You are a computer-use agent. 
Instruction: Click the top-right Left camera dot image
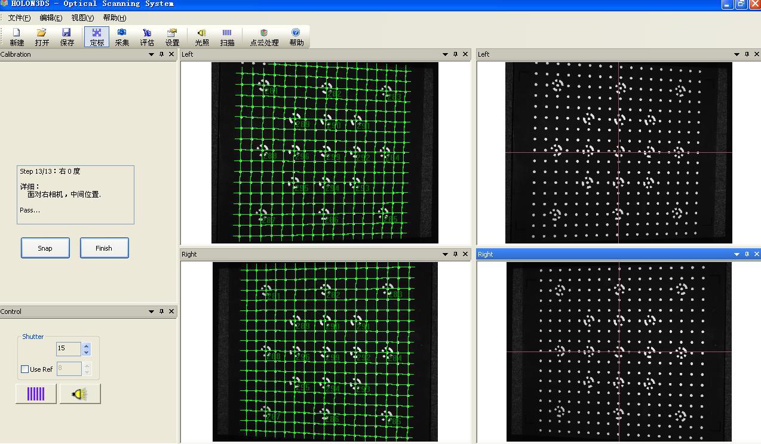point(619,153)
